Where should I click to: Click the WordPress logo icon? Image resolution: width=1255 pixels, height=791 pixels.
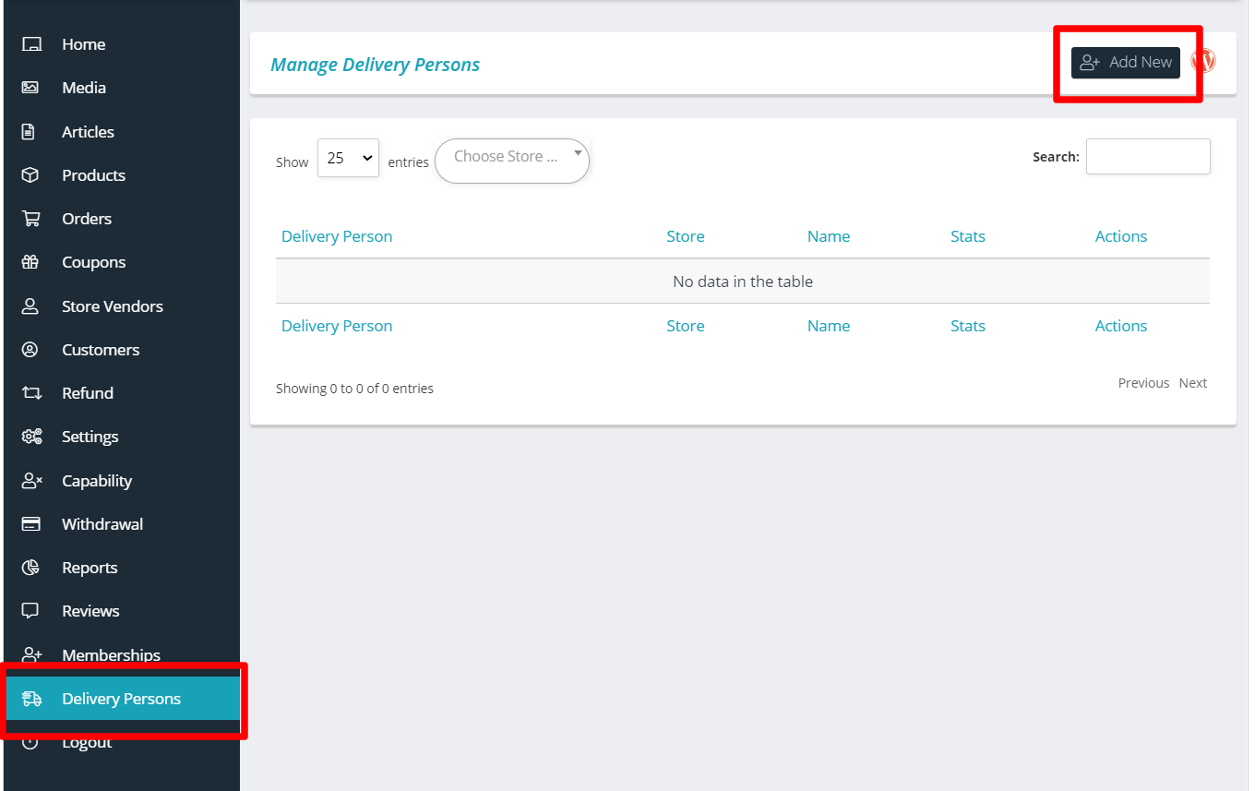point(1203,62)
